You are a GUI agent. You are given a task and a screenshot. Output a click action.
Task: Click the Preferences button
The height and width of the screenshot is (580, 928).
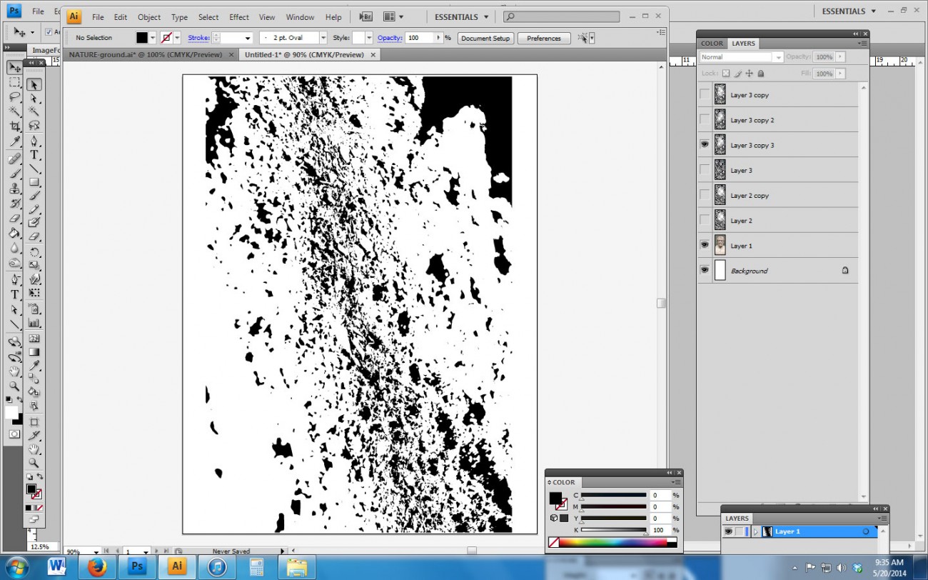(x=544, y=38)
